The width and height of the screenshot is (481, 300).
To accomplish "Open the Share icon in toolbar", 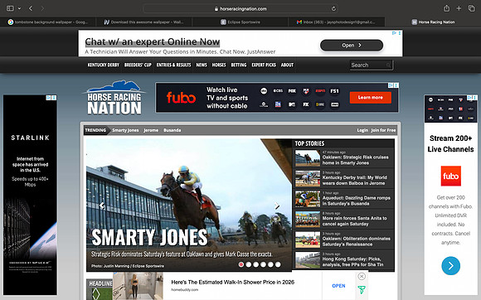I will [x=447, y=8].
